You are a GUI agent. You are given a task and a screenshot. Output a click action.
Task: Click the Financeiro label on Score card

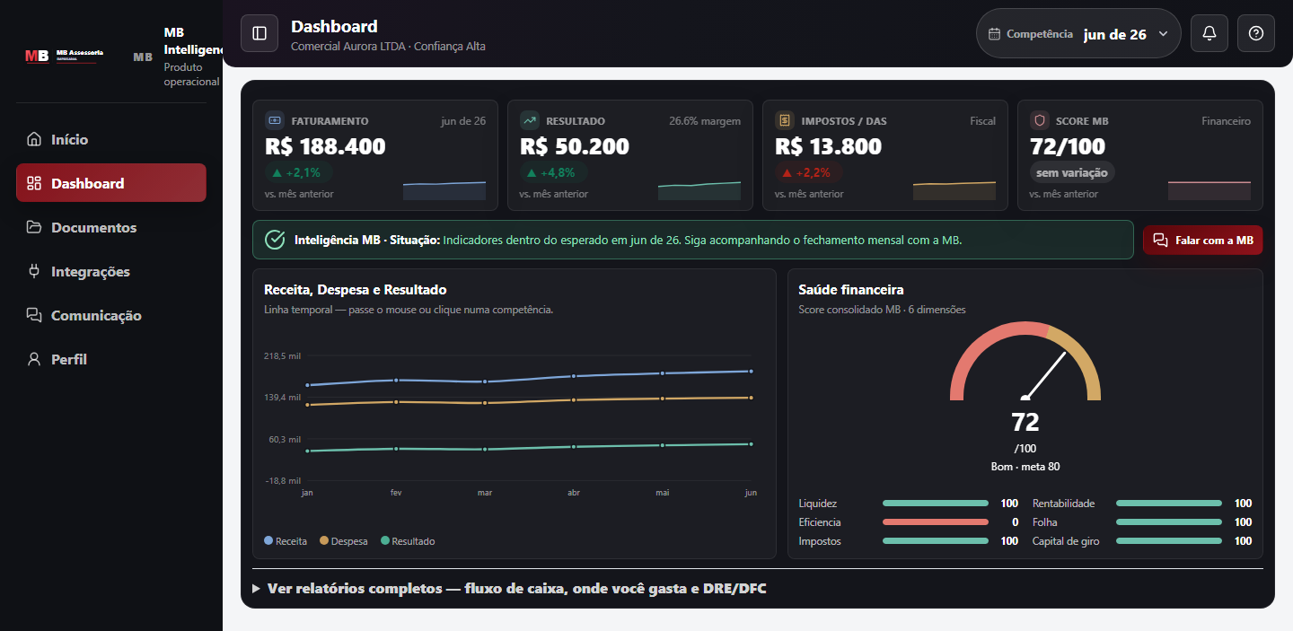(x=1226, y=121)
